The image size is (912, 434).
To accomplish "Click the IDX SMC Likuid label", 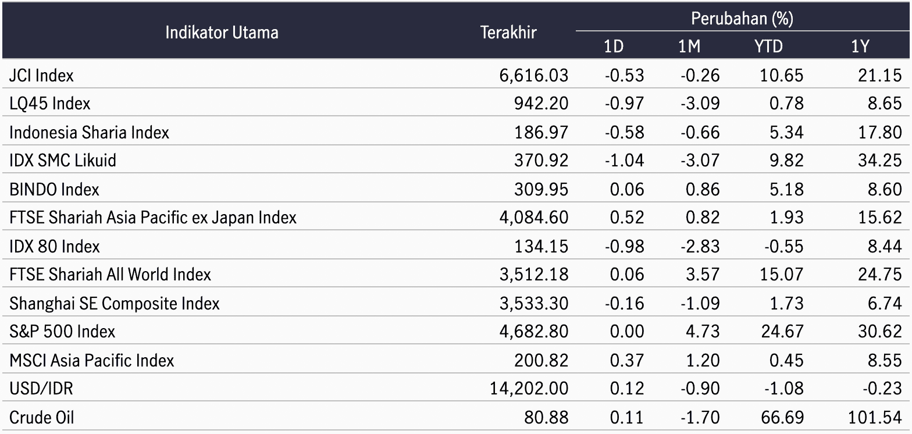I will click(63, 160).
